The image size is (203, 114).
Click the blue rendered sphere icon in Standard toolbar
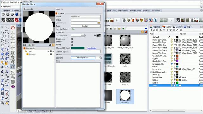tap(17, 14)
